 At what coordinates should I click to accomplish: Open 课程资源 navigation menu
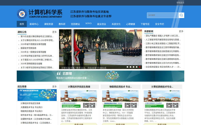click(48, 24)
